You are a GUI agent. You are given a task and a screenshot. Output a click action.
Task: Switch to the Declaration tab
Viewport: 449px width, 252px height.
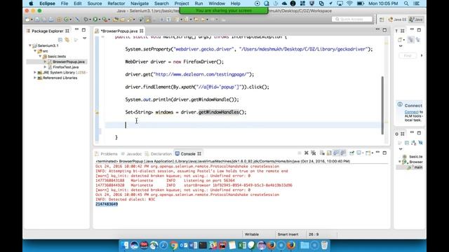click(159, 154)
